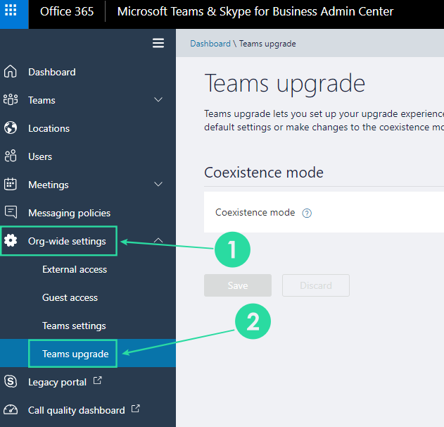Open Guest access settings

[70, 297]
